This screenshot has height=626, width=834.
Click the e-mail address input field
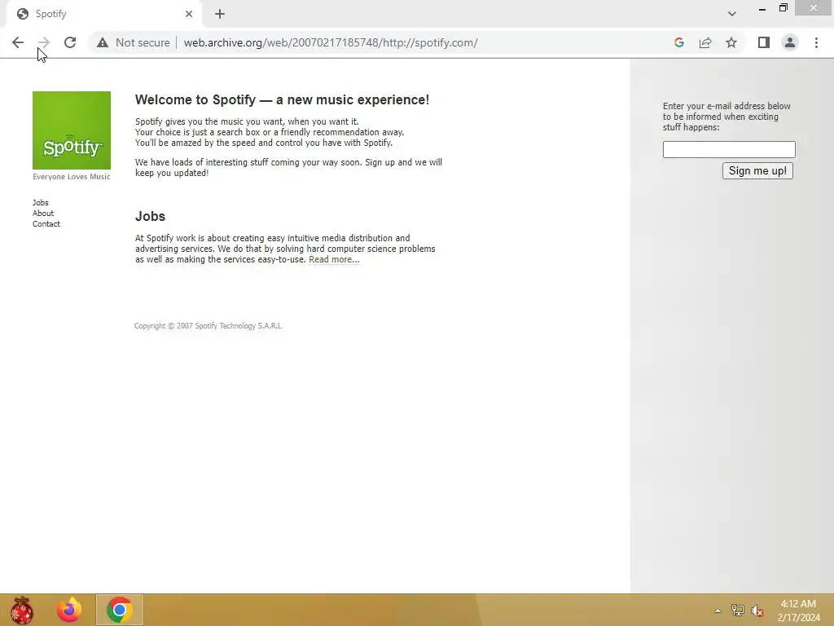click(x=729, y=150)
